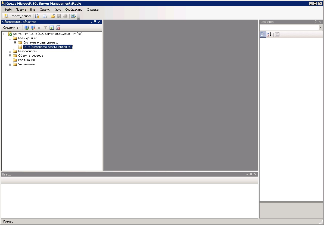Viewport: 324px width, 225px height.
Task: Minimize the Management Studio window
Action: [x=311, y=3]
